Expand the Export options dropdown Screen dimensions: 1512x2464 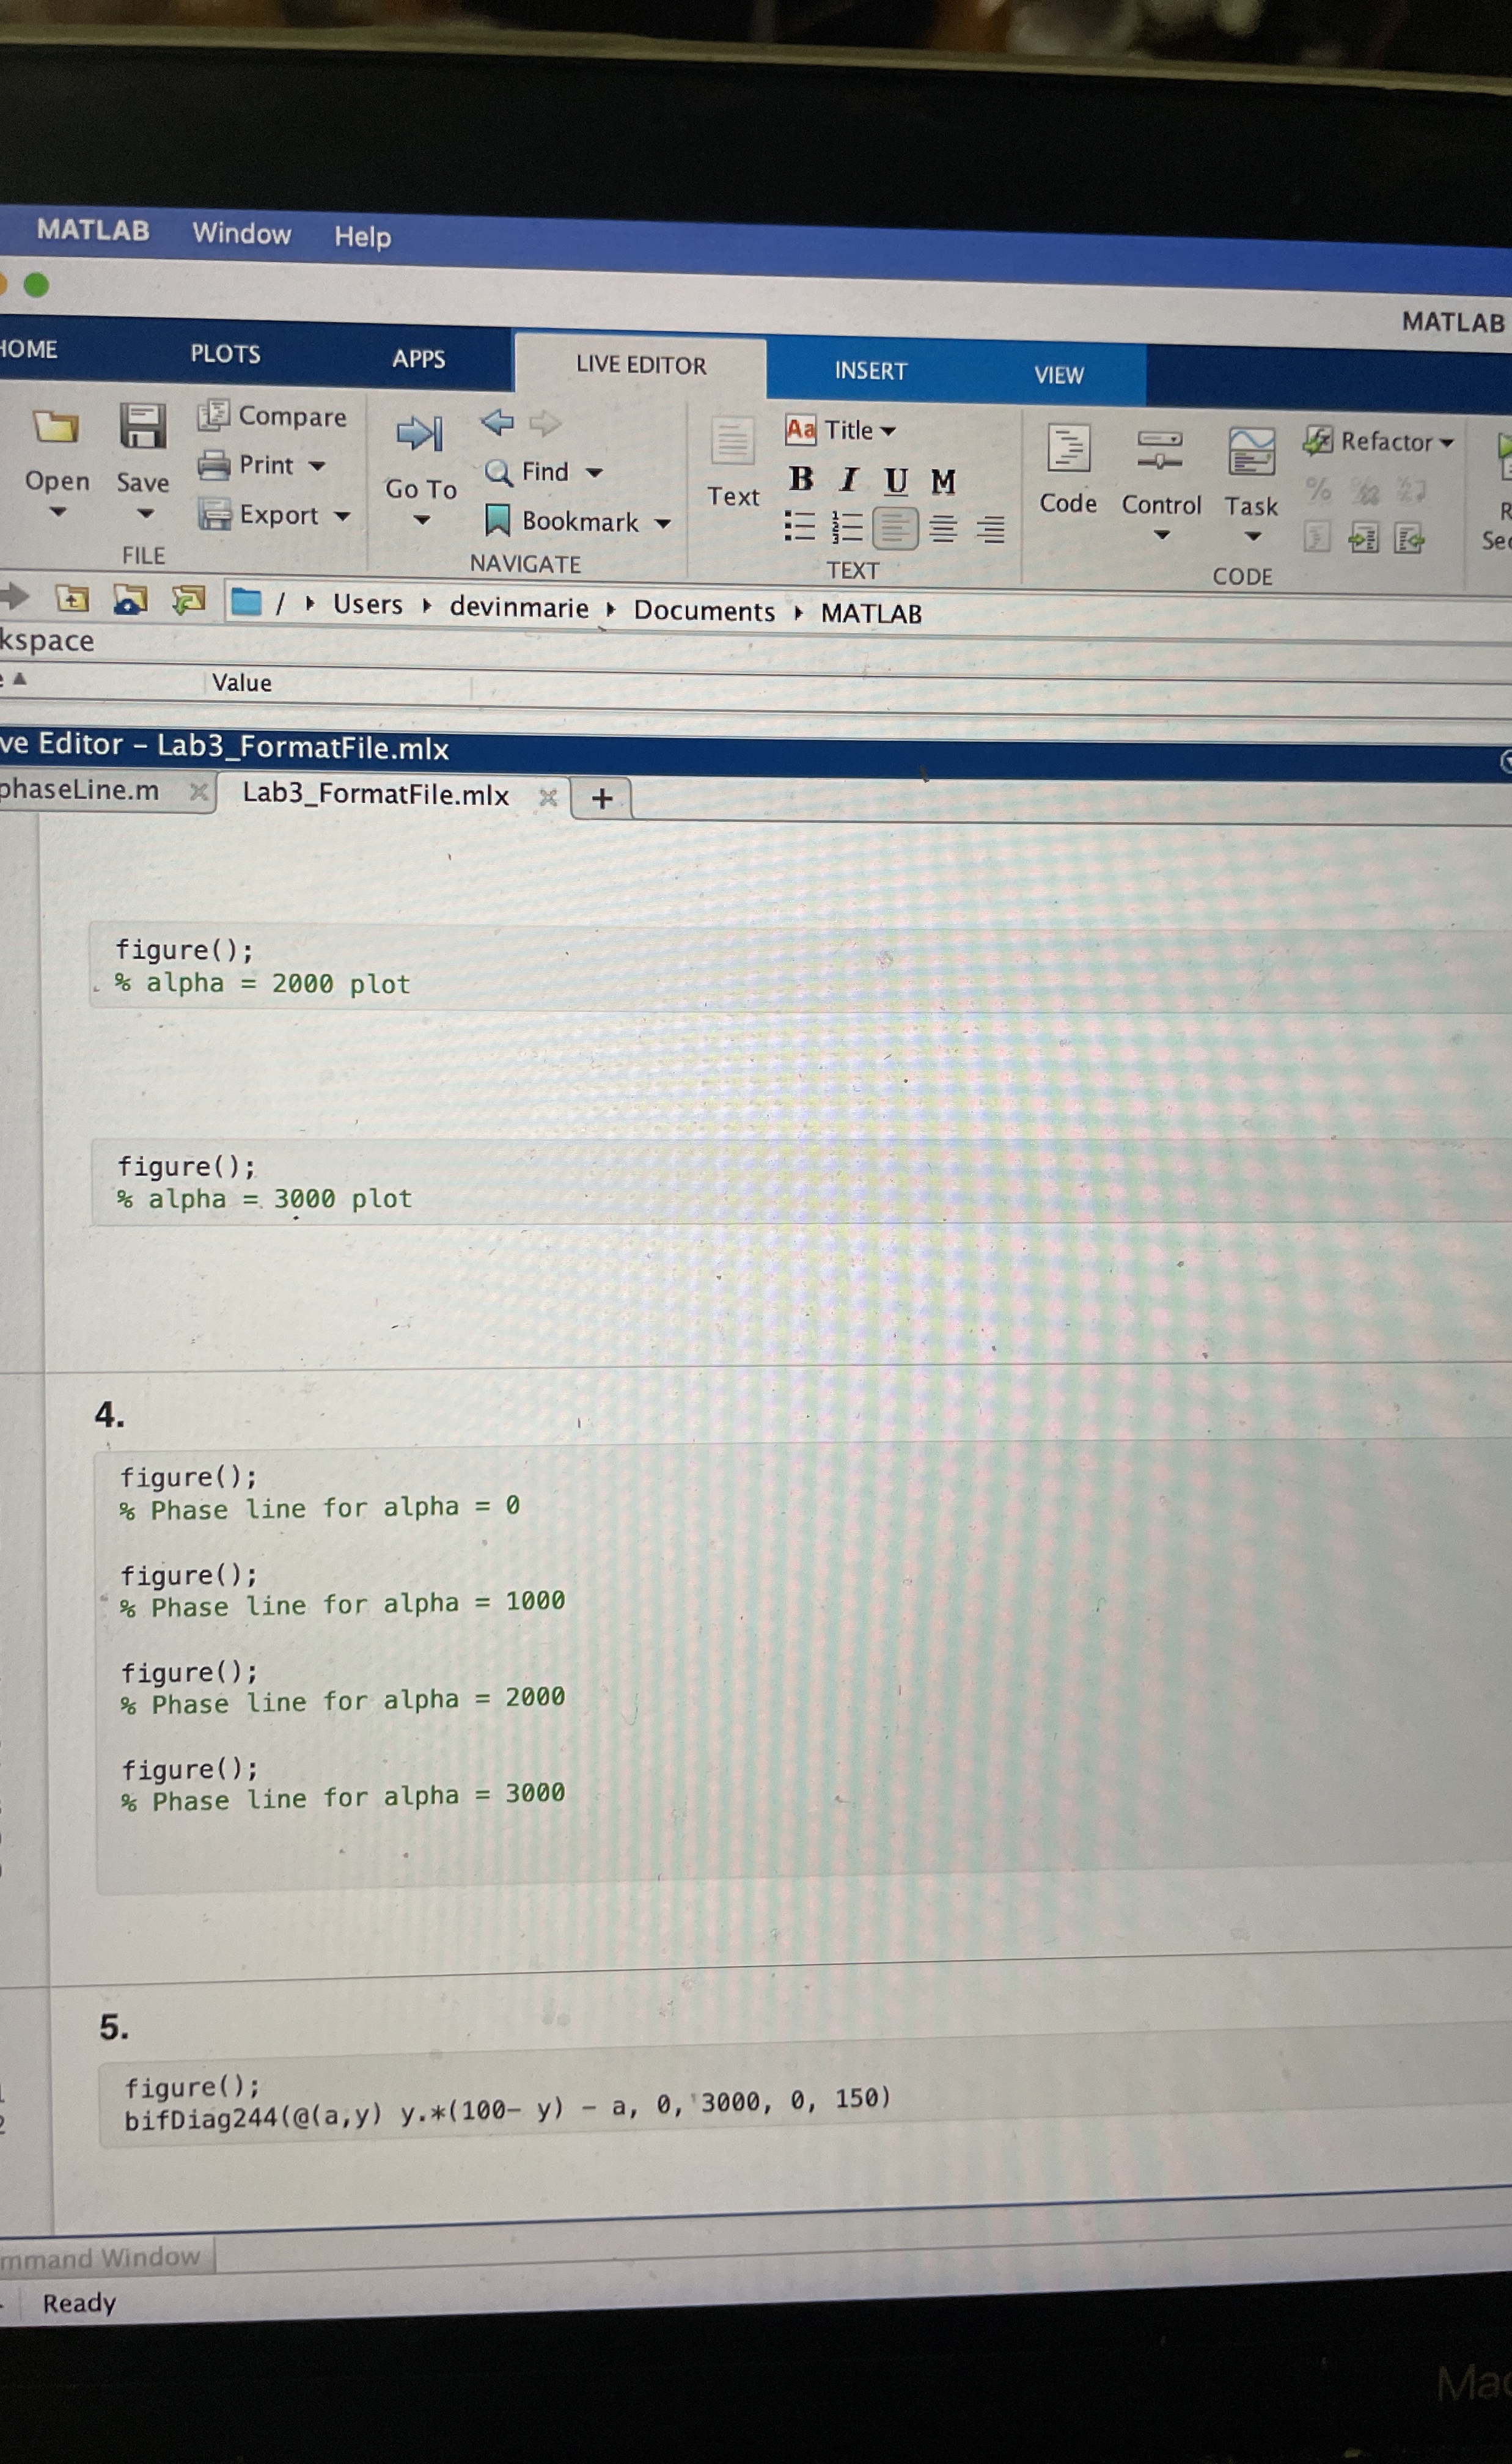point(343,516)
